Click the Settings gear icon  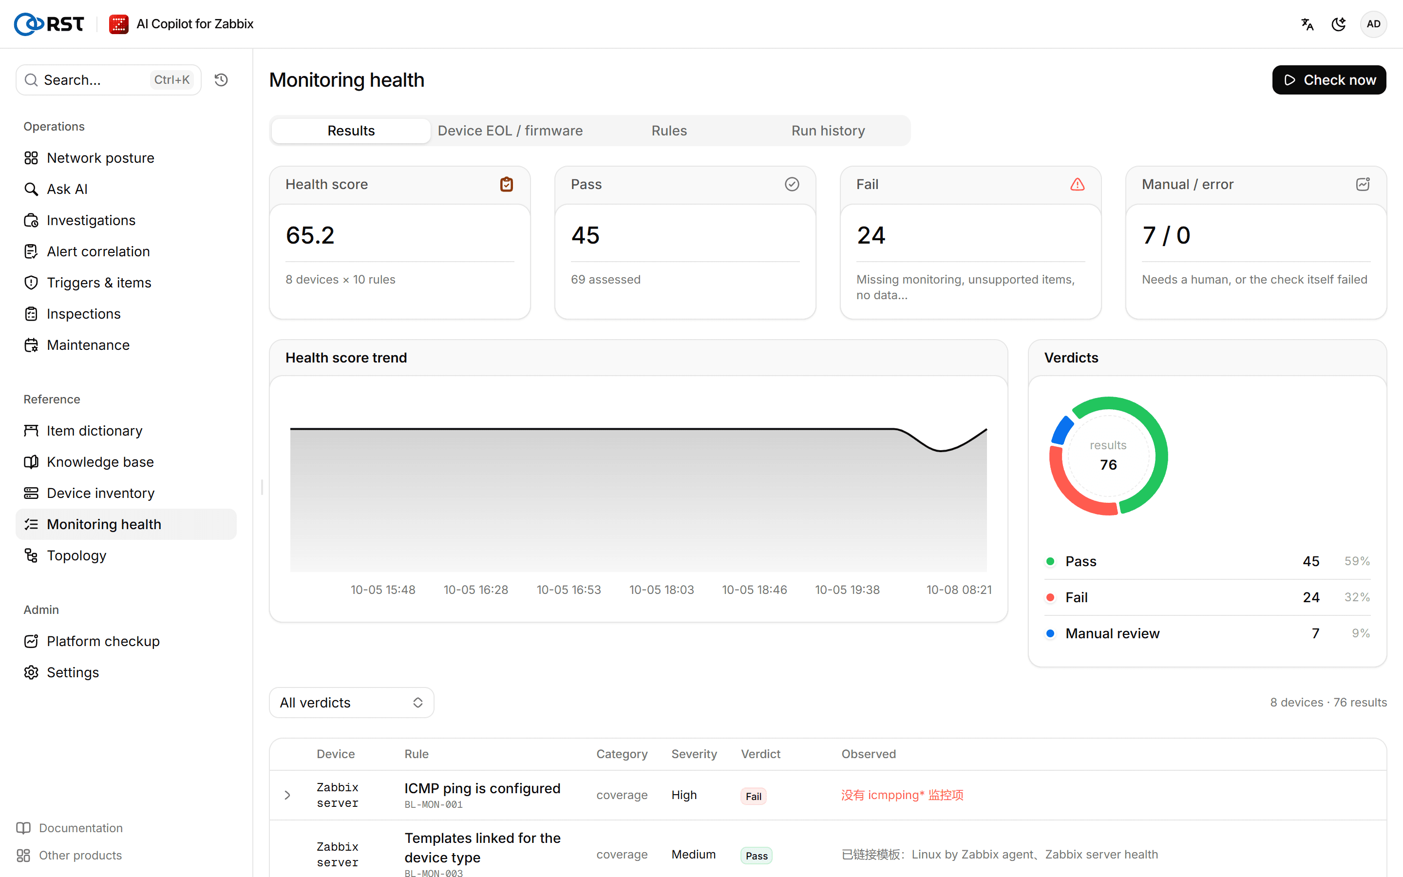coord(31,672)
